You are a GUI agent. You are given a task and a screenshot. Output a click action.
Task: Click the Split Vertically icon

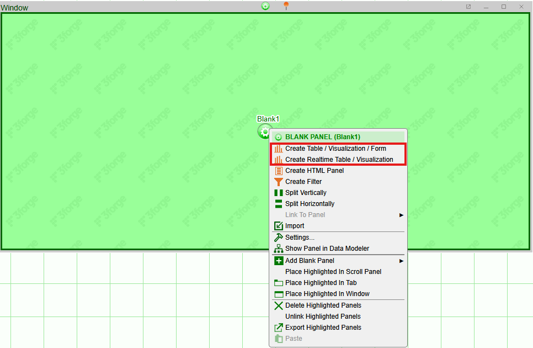(279, 193)
